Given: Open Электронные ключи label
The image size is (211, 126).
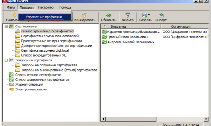Looking at the screenshot, I should [x=31, y=89].
